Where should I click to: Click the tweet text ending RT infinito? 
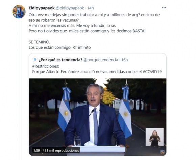[x=59, y=47]
